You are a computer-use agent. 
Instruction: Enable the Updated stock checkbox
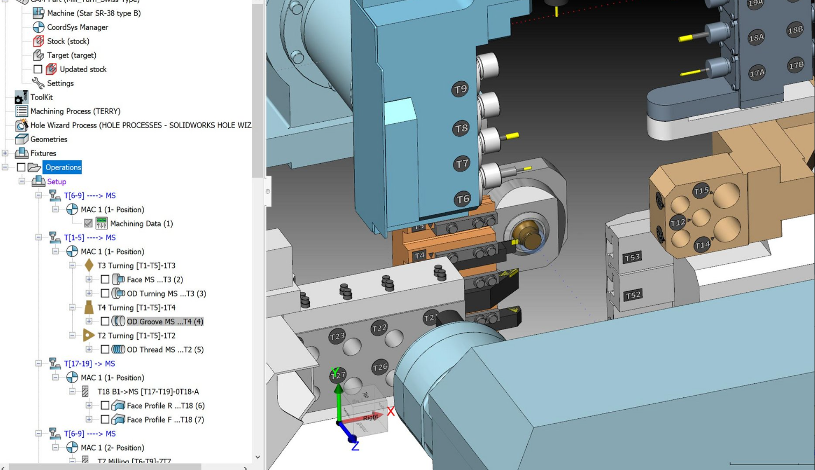coord(38,69)
